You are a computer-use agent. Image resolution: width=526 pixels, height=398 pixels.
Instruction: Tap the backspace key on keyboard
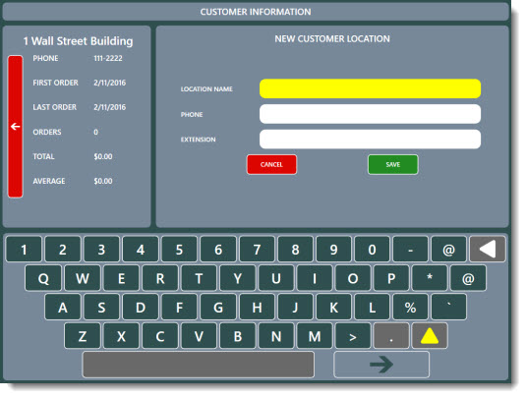click(x=488, y=250)
